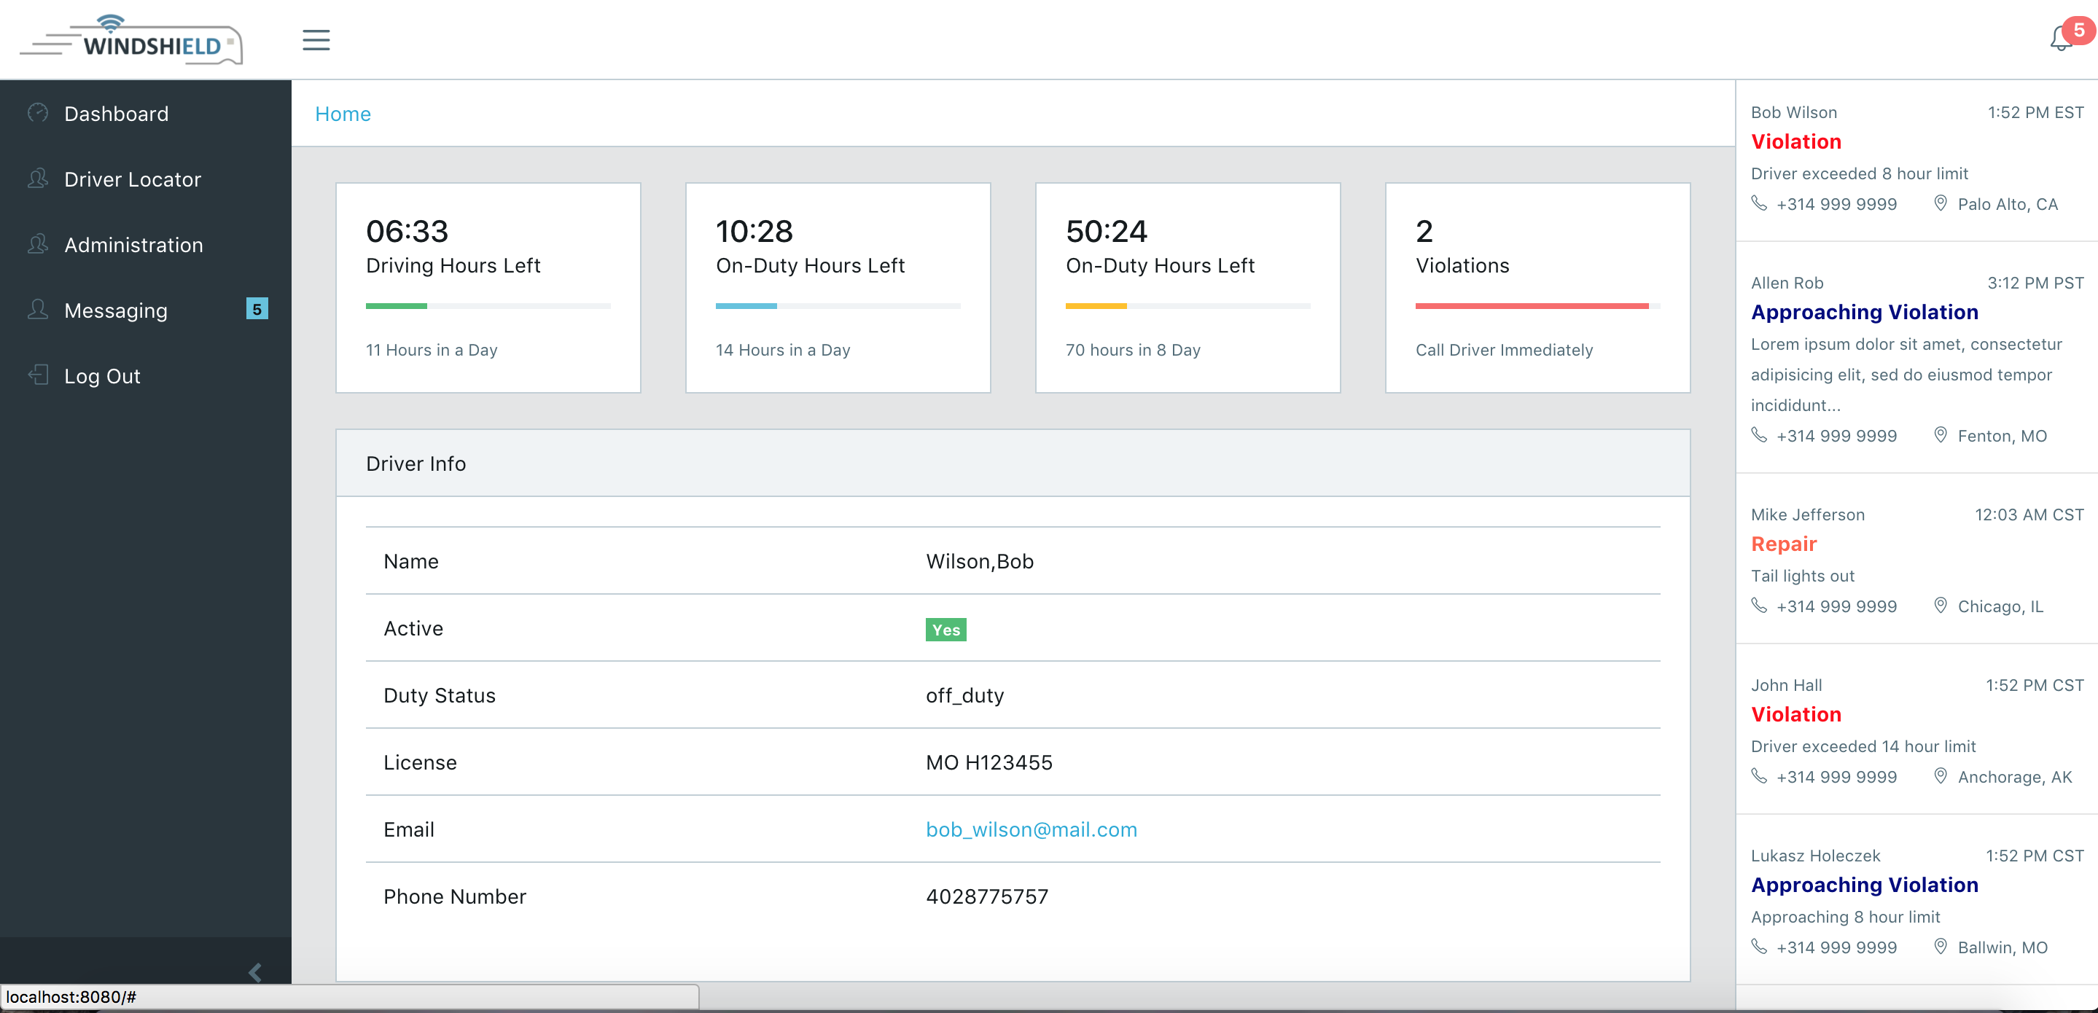Click the Home breadcrumb link

click(x=343, y=114)
